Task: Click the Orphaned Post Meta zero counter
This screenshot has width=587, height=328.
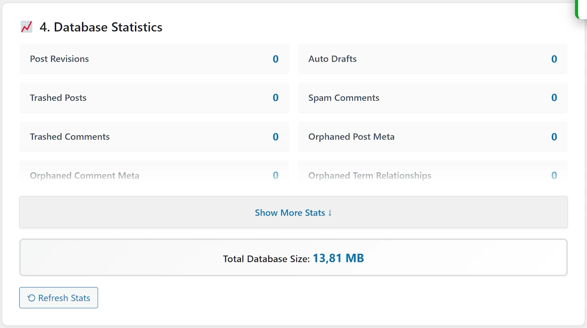Action: 554,137
